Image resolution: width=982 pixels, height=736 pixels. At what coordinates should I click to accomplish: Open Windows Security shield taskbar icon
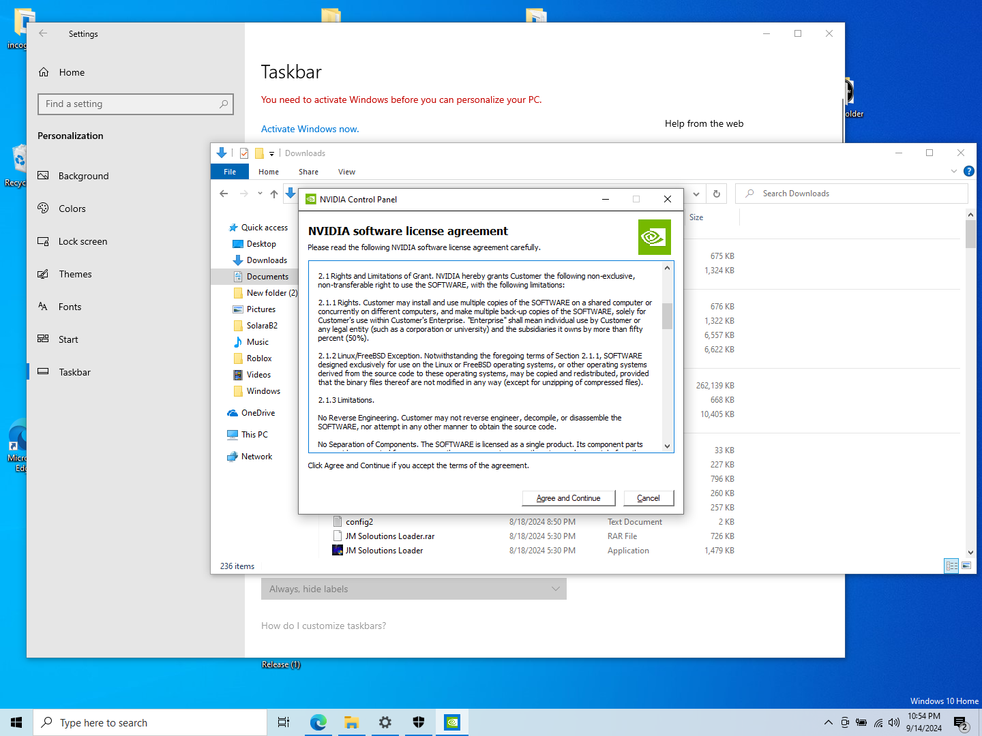point(419,722)
